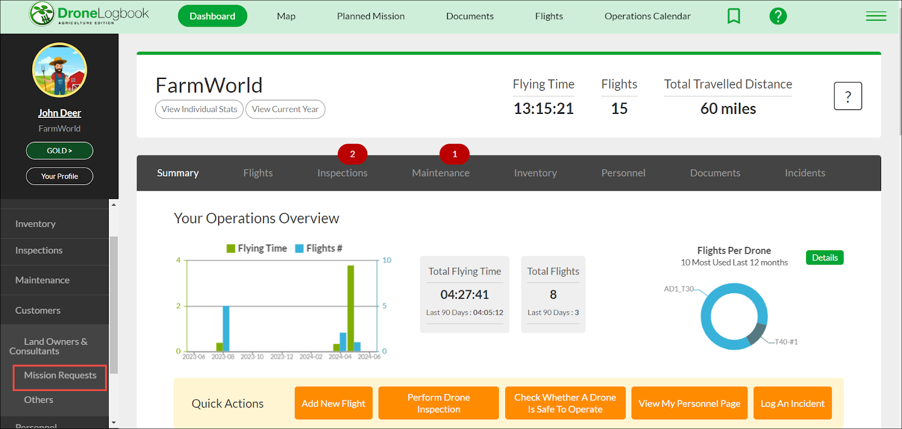The height and width of the screenshot is (429, 902).
Task: Click the boxed question mark help button
Action: tap(848, 96)
